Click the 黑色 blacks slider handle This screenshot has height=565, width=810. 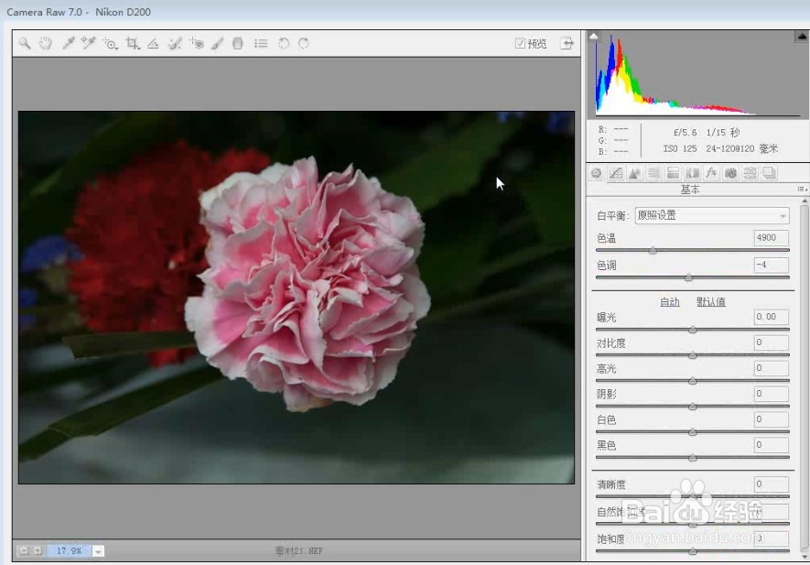pyautogui.click(x=693, y=458)
